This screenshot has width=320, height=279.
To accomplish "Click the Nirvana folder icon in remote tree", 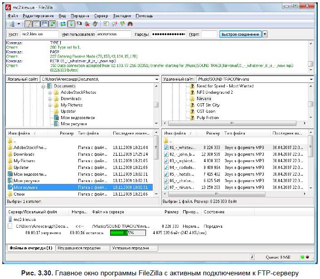I will coord(192,98).
